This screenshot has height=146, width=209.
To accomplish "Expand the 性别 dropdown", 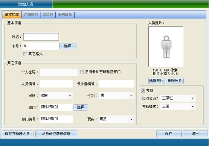I will click(x=131, y=96).
